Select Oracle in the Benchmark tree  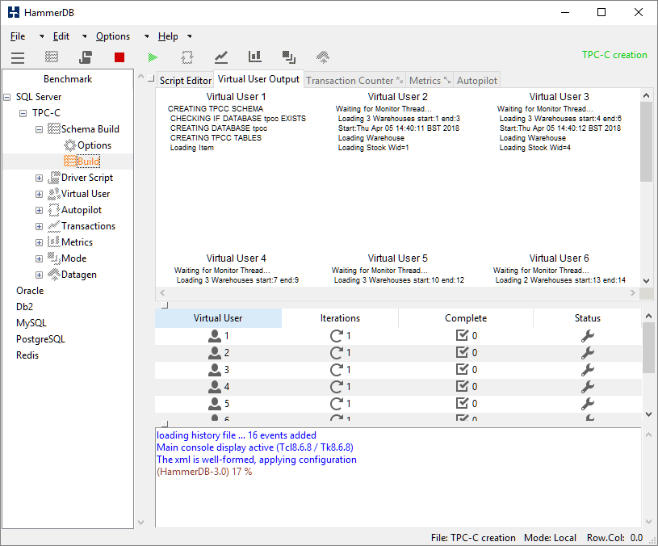coord(30,291)
